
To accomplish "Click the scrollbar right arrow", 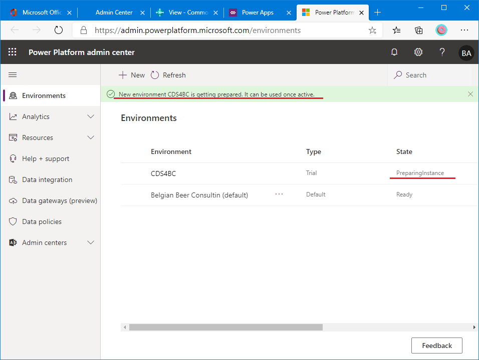I will coord(474,327).
